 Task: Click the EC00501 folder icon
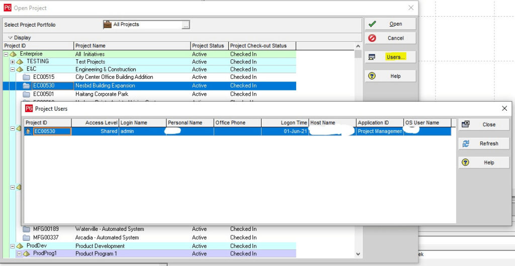point(26,94)
